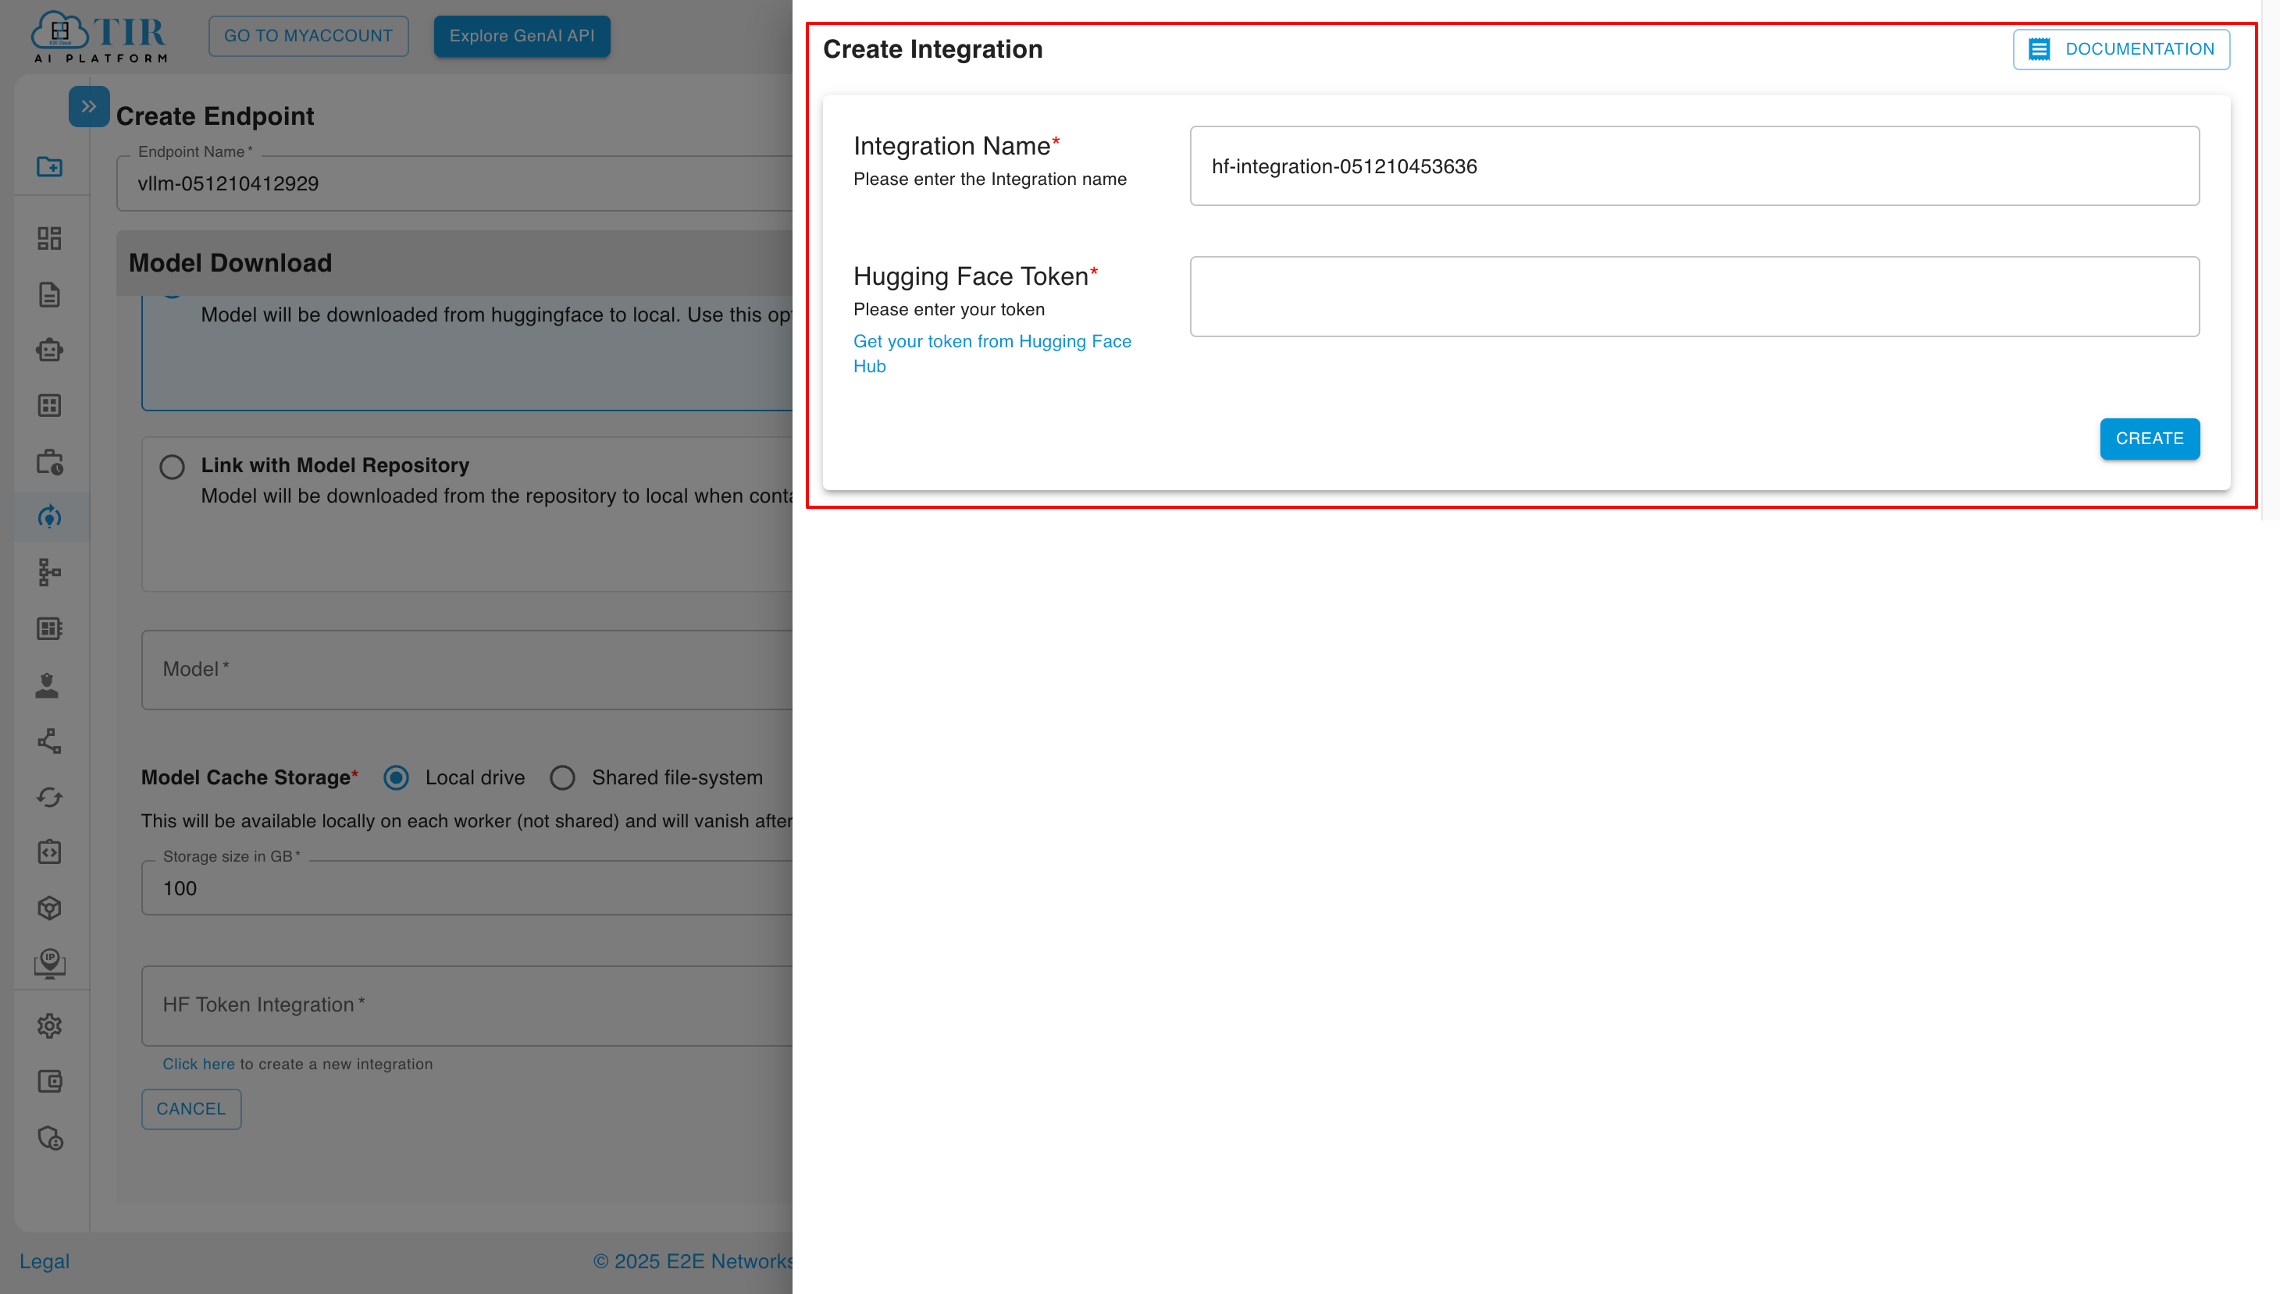
Task: Focus the Hugging Face Token input field
Action: [1694, 297]
